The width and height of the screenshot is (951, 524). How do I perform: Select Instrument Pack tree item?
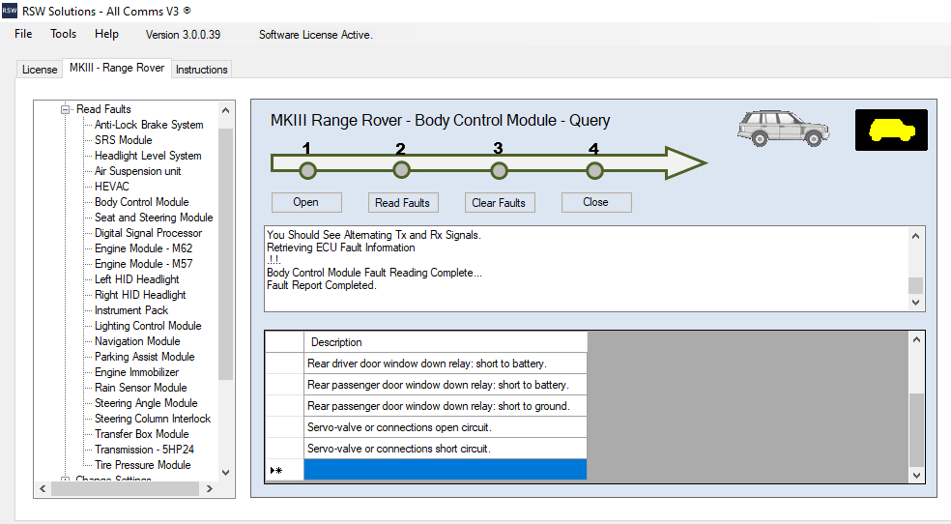coord(131,310)
